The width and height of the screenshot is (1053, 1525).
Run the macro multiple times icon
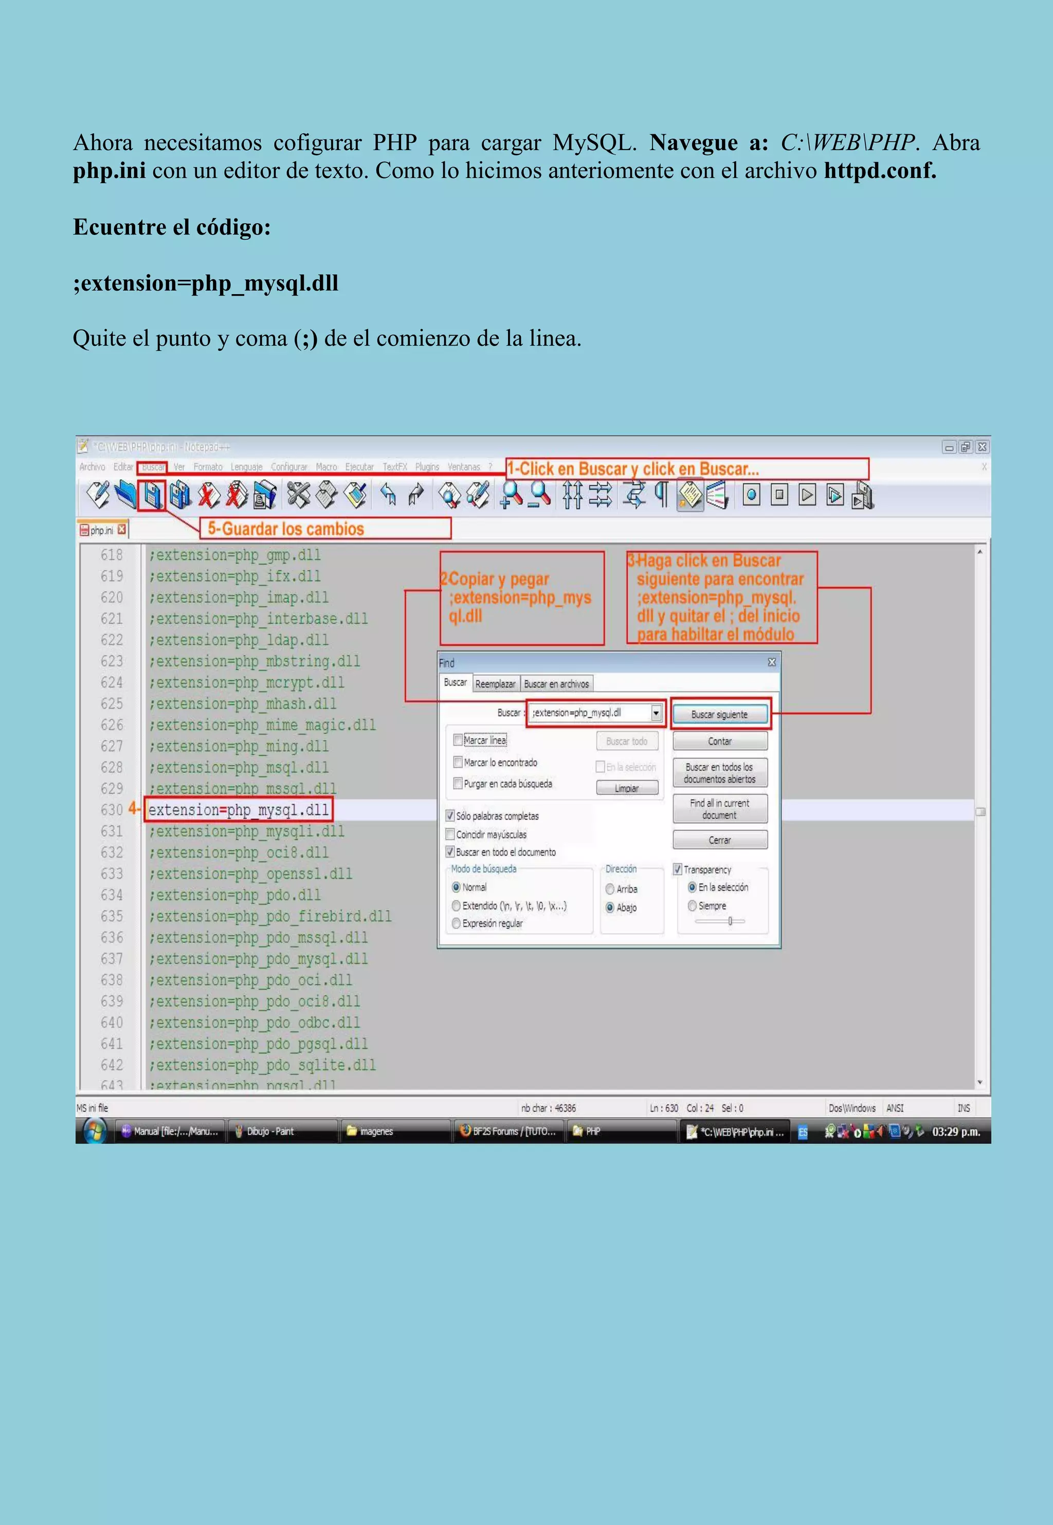click(834, 495)
